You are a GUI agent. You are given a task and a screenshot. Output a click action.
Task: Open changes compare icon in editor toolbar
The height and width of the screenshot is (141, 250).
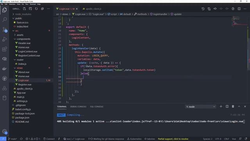[209, 9]
